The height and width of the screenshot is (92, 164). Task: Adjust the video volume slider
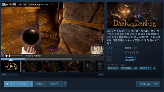click(16, 56)
